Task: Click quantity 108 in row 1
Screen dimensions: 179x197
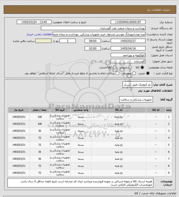Action: coord(40,117)
